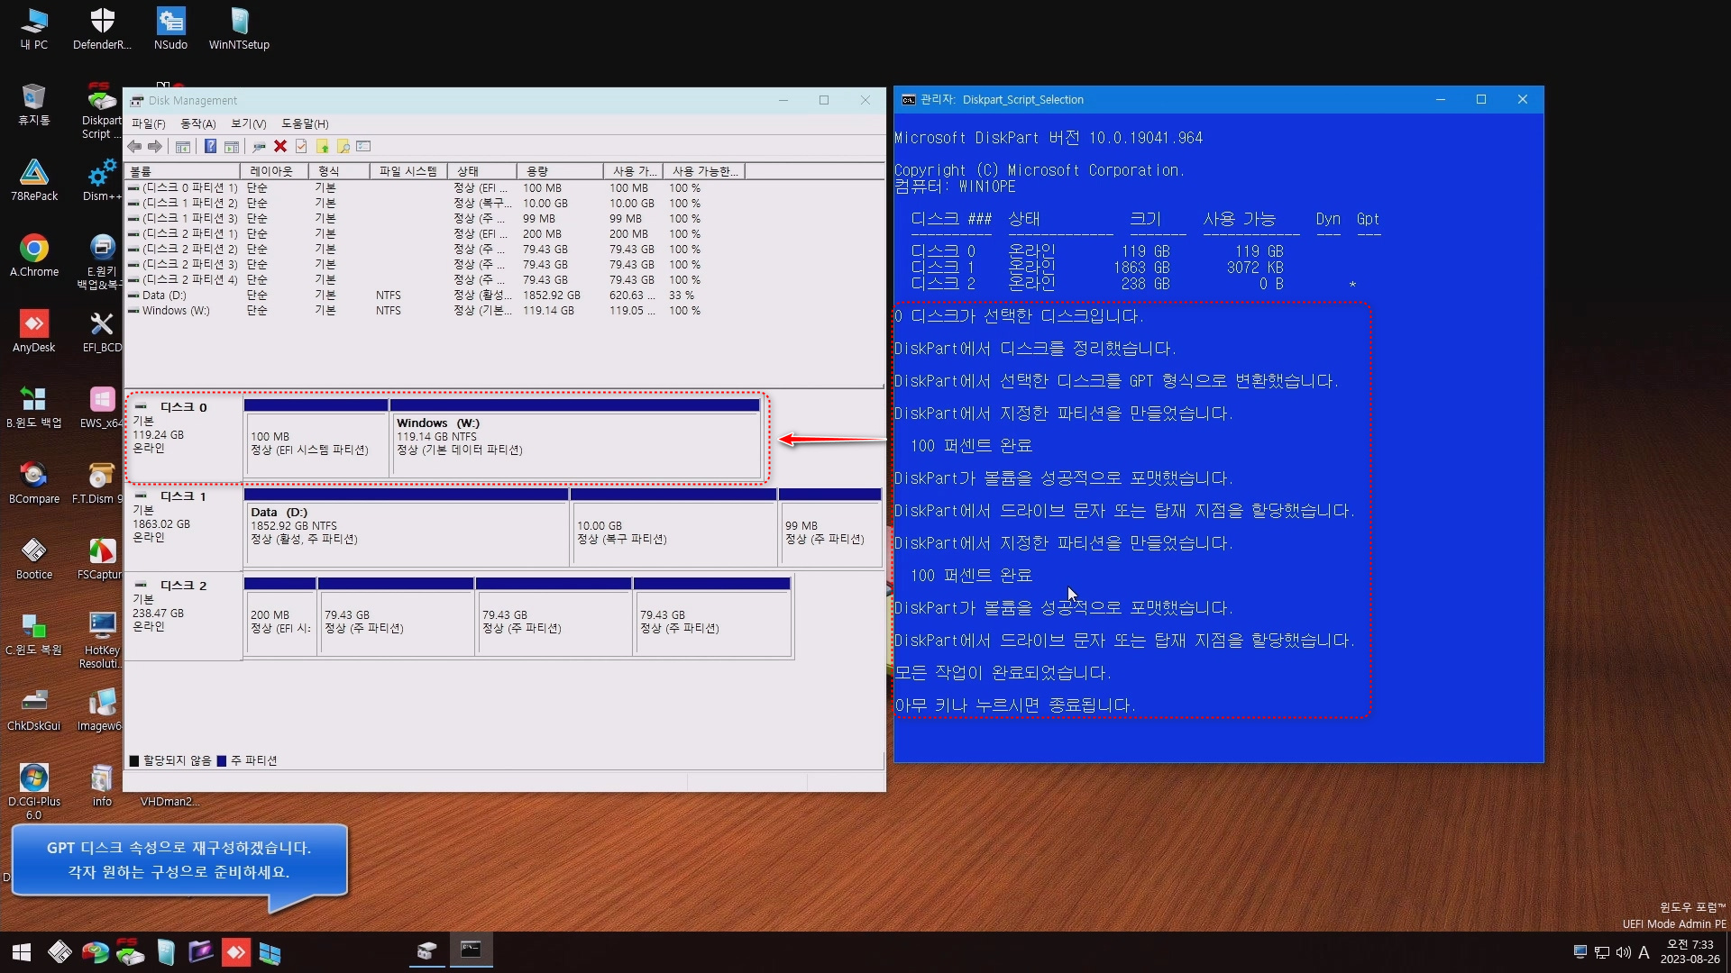1731x973 pixels.
Task: Click the connect/rescan disk toolbar icon
Action: click(x=259, y=147)
